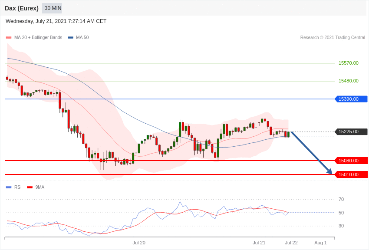
Task: Click the RSI 70 axis label
Action: point(341,199)
